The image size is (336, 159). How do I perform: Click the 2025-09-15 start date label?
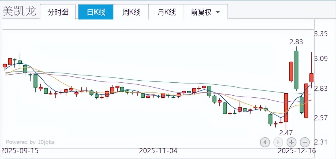coord(20,151)
